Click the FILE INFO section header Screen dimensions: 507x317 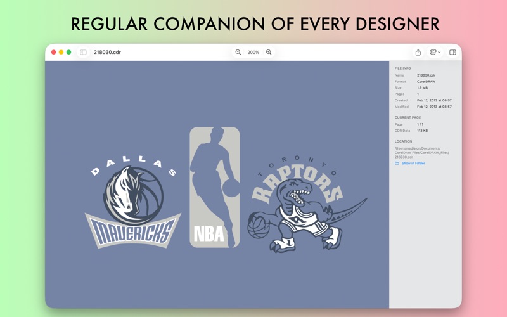pyautogui.click(x=402, y=68)
